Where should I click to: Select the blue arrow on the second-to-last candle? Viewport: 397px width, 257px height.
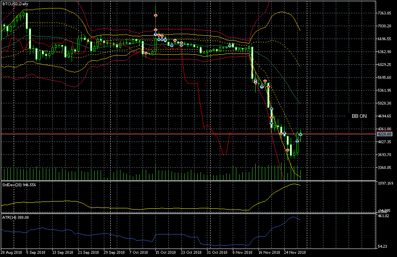click(297, 141)
